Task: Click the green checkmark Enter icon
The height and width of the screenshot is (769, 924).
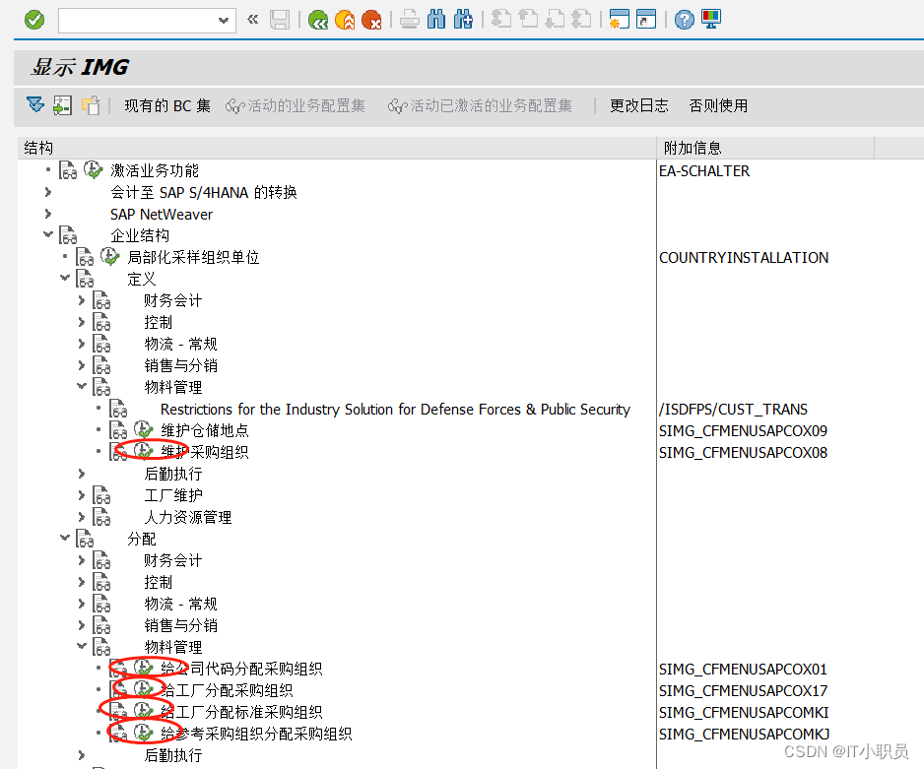Action: click(34, 20)
